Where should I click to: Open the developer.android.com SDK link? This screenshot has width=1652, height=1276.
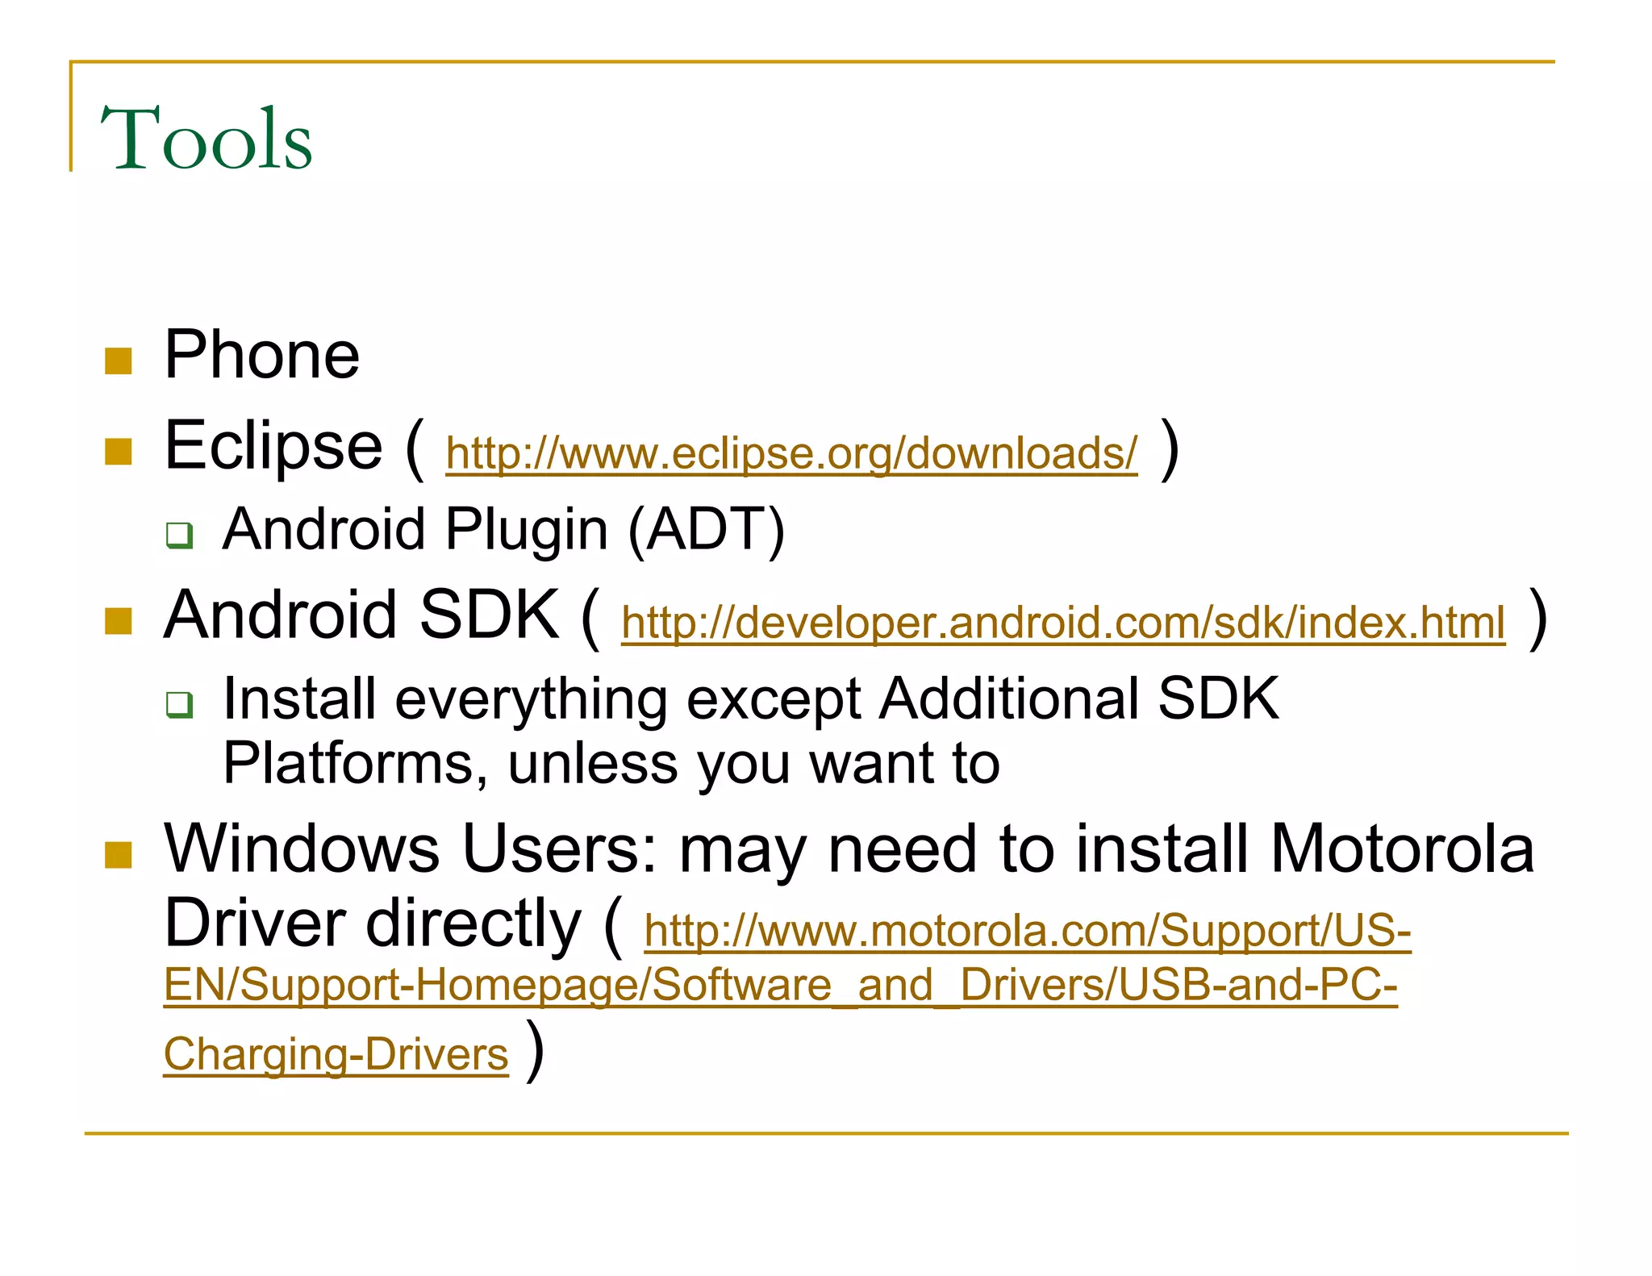click(x=1063, y=623)
